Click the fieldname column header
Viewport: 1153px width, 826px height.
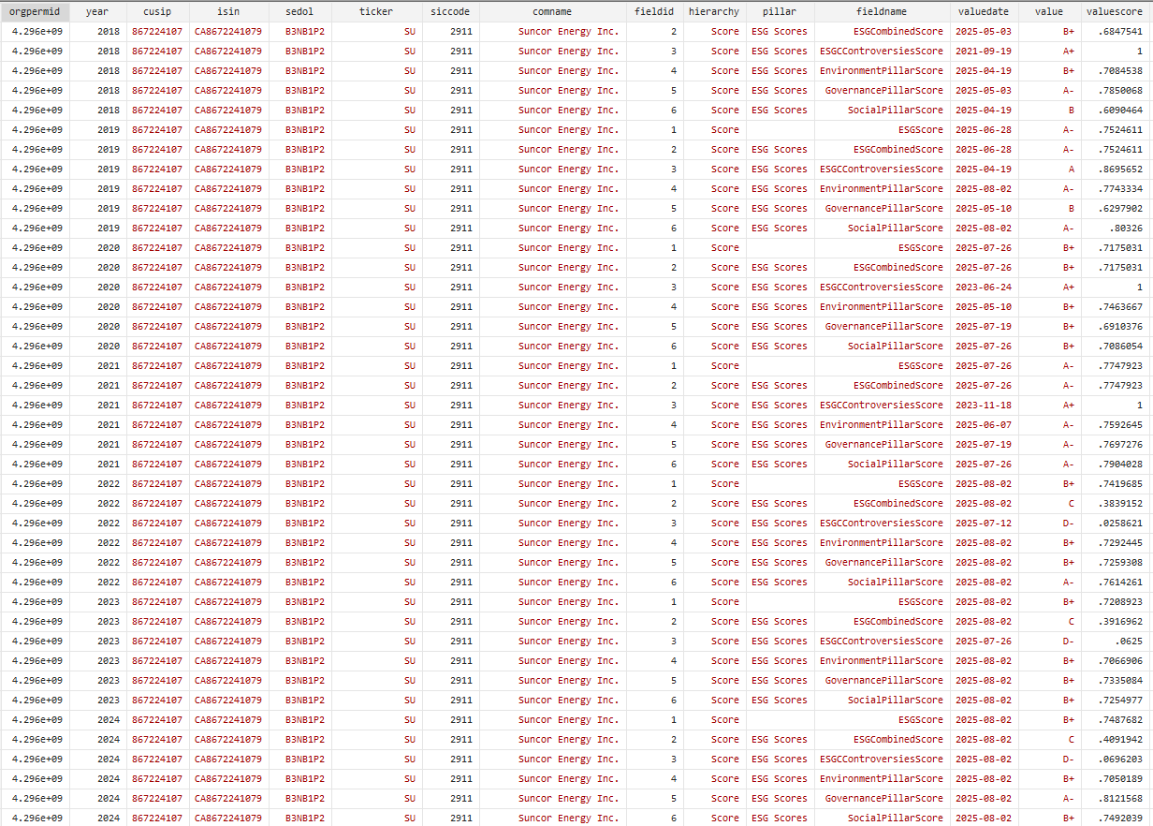coord(882,11)
